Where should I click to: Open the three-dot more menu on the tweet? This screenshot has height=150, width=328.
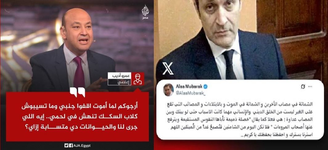(311, 86)
